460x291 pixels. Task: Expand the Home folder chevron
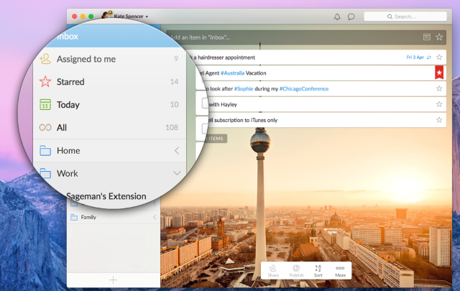[x=177, y=150]
